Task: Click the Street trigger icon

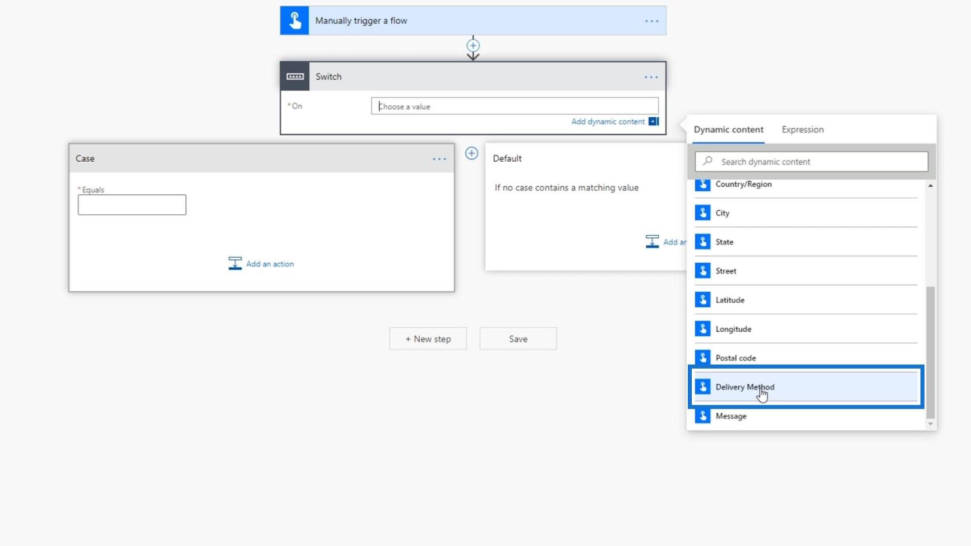Action: 702,270
